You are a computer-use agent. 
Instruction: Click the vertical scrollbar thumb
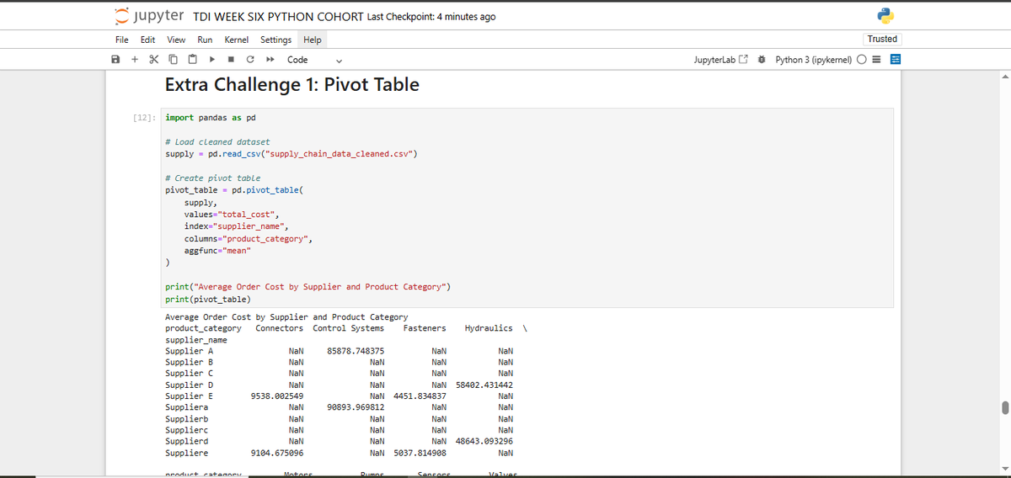pyautogui.click(x=1004, y=408)
